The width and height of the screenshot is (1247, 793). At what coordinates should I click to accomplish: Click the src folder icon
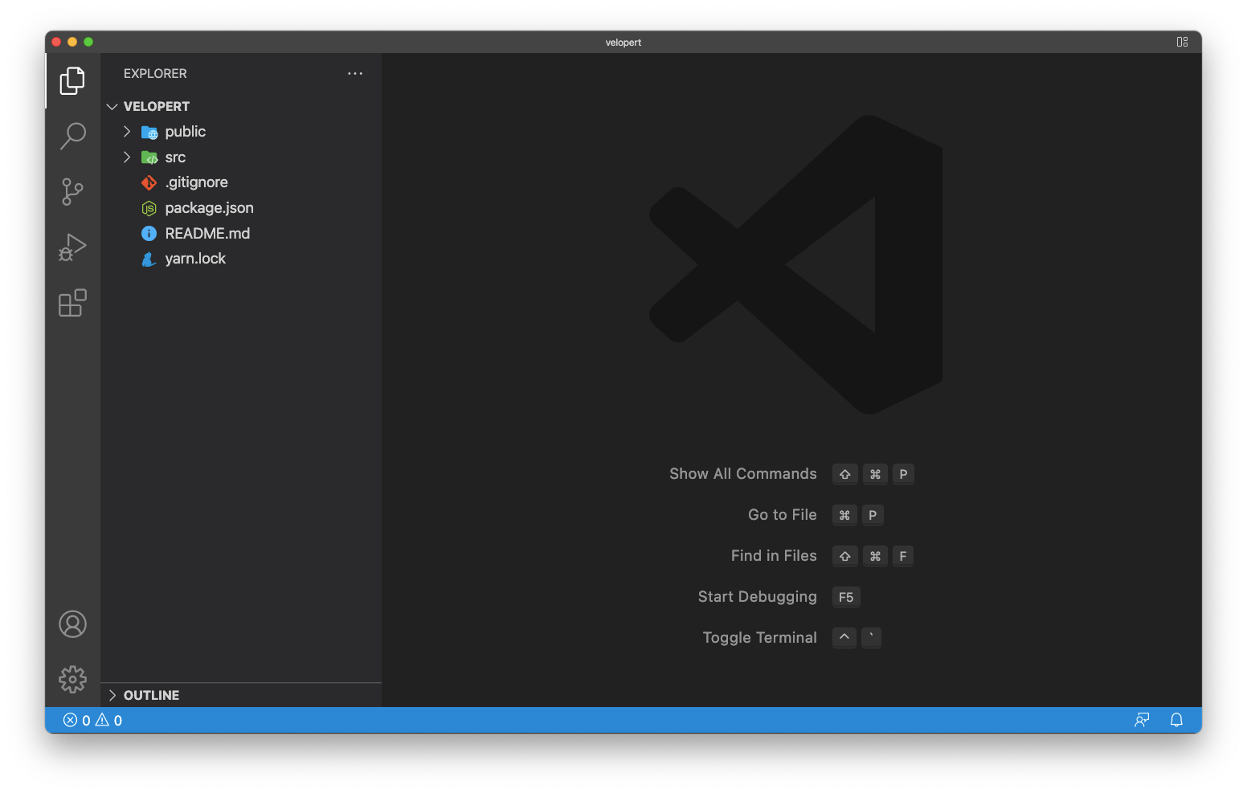pos(149,157)
